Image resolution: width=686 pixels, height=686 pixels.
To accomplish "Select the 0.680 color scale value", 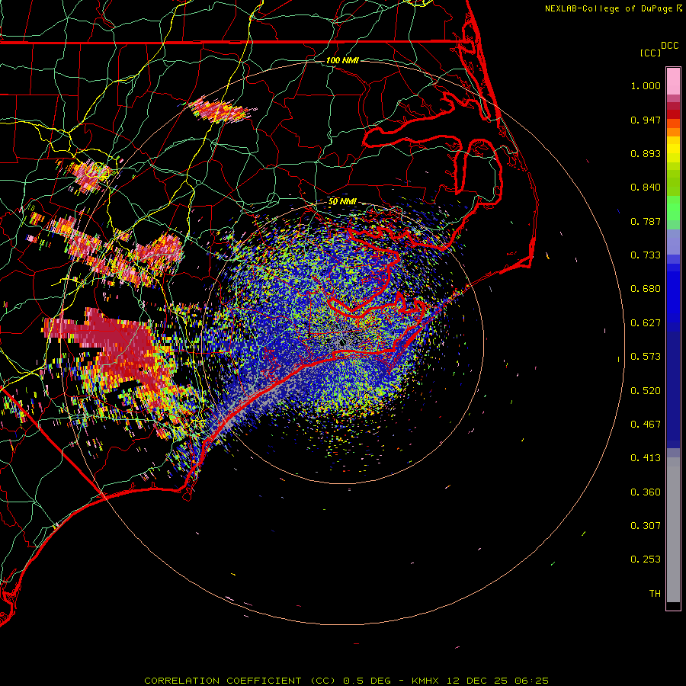I will (x=646, y=289).
